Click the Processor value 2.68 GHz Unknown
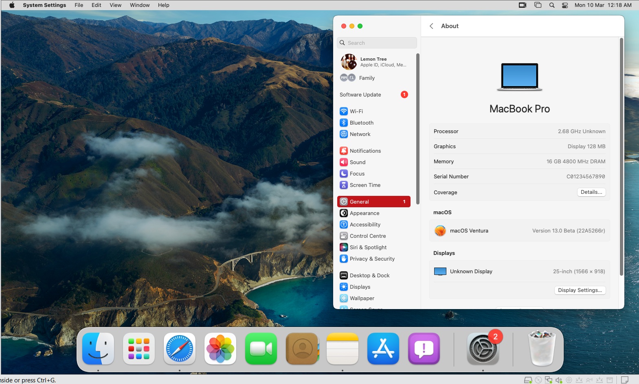The height and width of the screenshot is (384, 639). (x=582, y=131)
